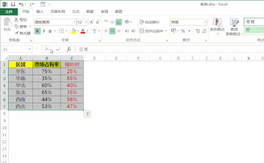
Task: Select column D header
Action: coord(94,58)
